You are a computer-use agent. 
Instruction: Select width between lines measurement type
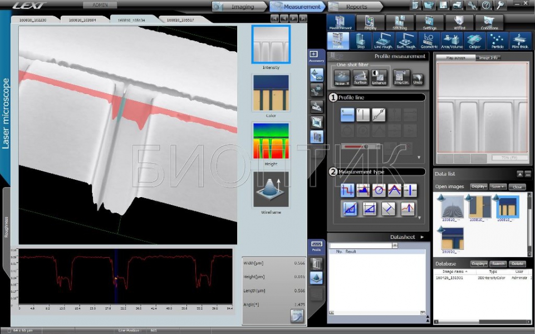[x=410, y=190]
